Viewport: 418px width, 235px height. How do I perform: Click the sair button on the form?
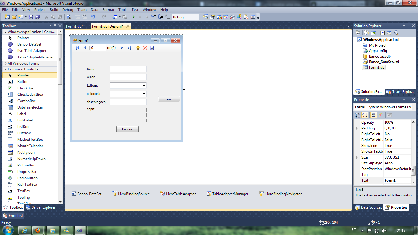coord(169,99)
